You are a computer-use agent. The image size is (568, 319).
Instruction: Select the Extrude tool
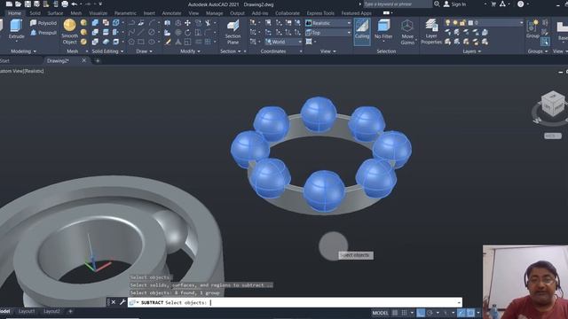16,29
